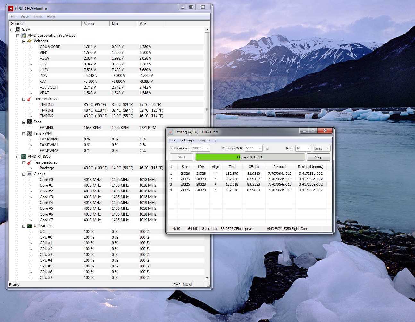Collapse the Fans PWM section
The height and width of the screenshot is (322, 415).
click(24, 134)
